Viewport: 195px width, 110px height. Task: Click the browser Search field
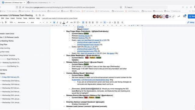tap(146, 7)
